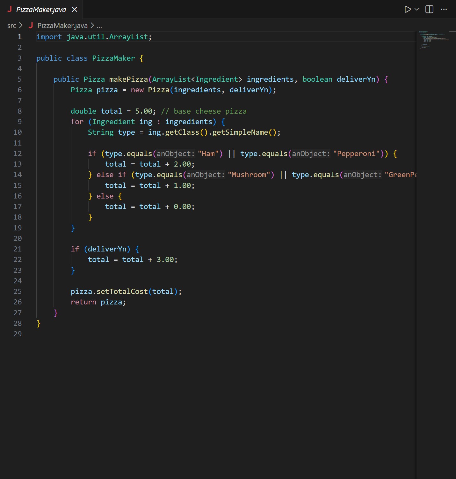Select line number 21 in the gutter
Viewport: 456px width, 479px height.
point(18,249)
